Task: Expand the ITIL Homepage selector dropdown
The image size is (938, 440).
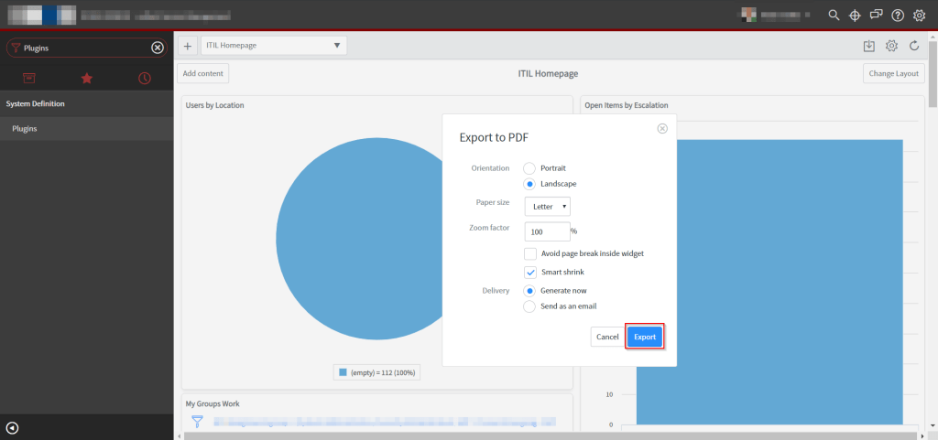Action: point(274,46)
